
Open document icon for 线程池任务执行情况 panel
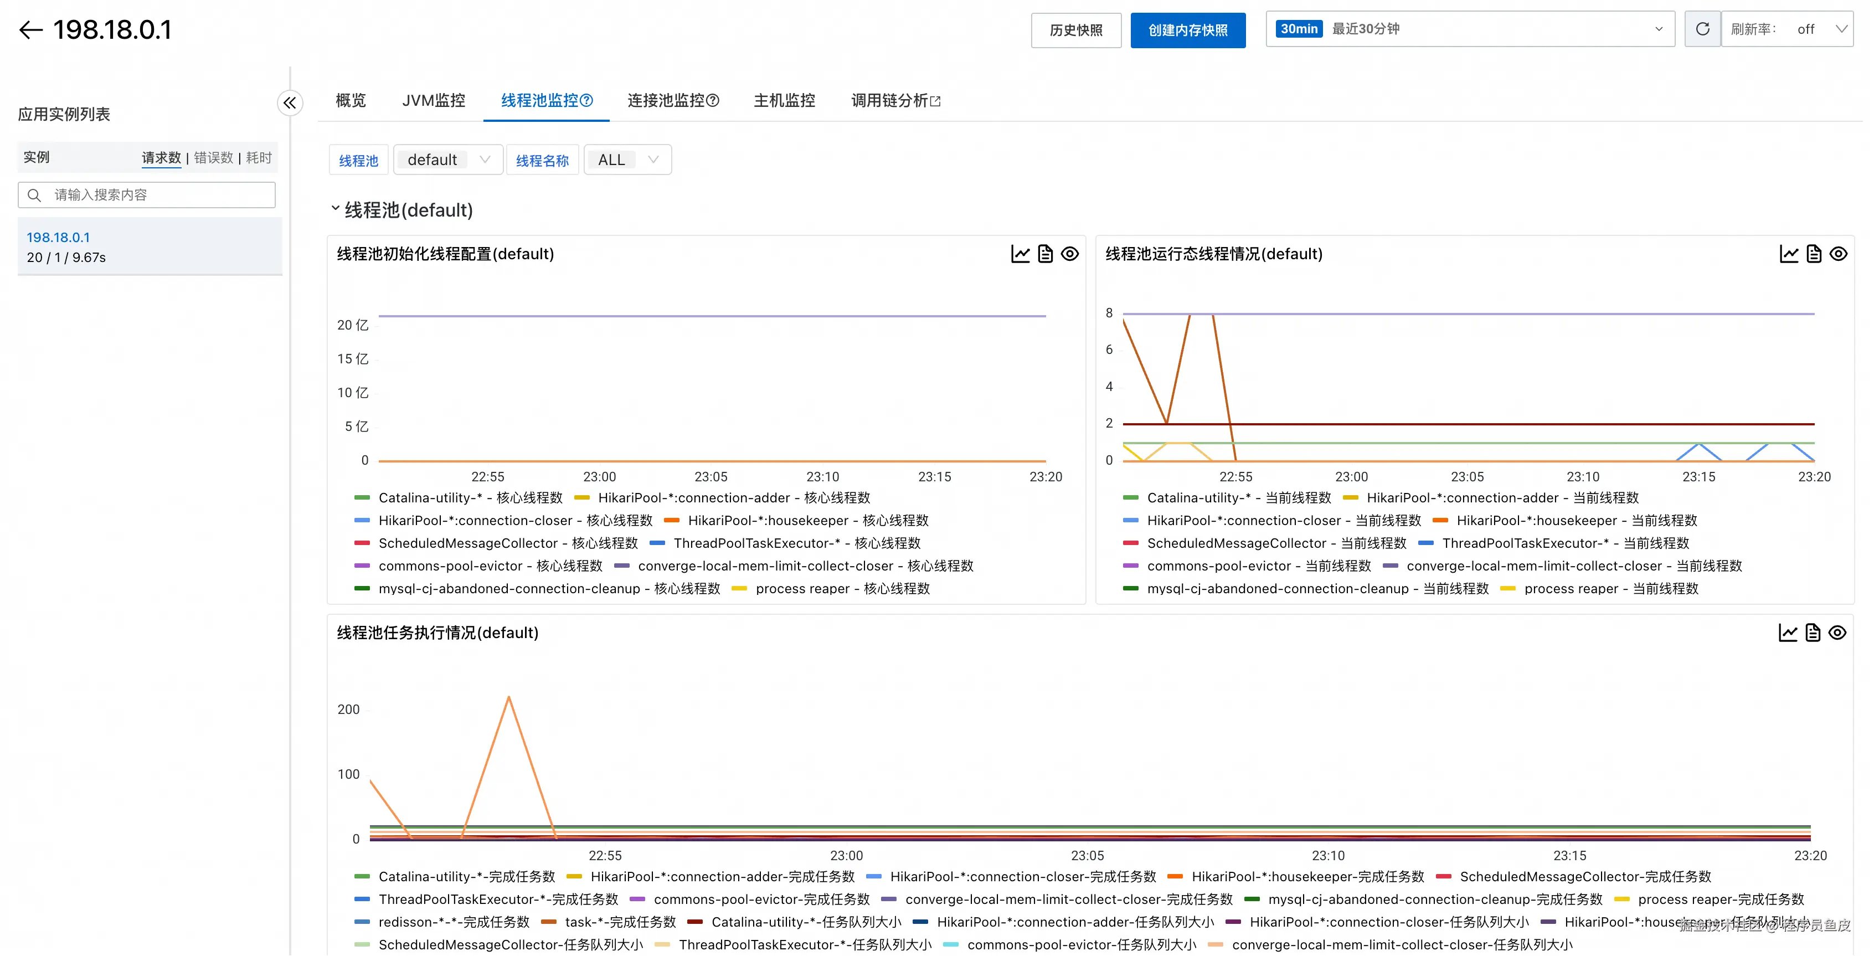tap(1813, 633)
